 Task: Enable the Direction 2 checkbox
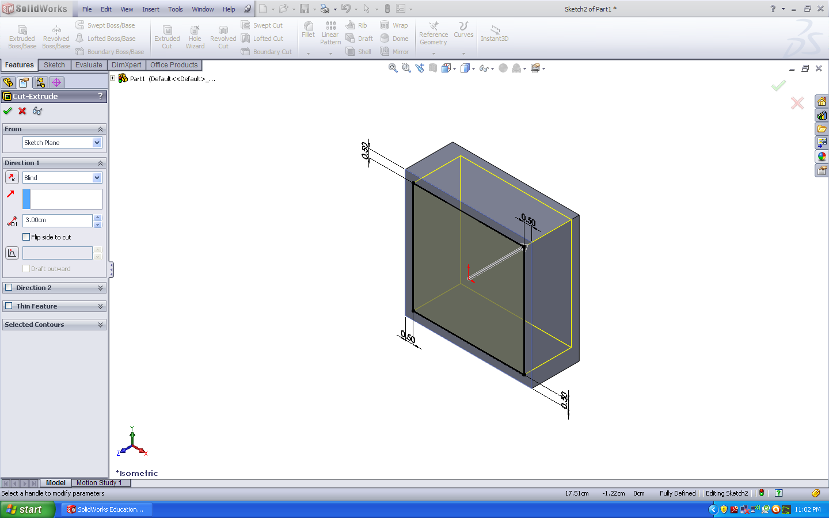coord(9,288)
